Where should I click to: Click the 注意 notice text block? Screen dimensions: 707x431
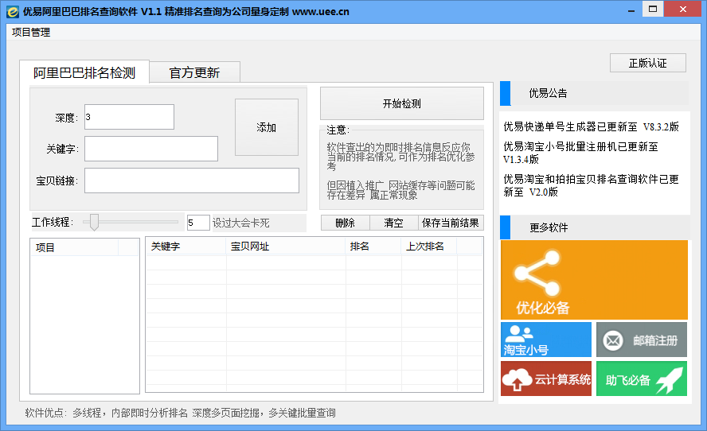pyautogui.click(x=400, y=171)
